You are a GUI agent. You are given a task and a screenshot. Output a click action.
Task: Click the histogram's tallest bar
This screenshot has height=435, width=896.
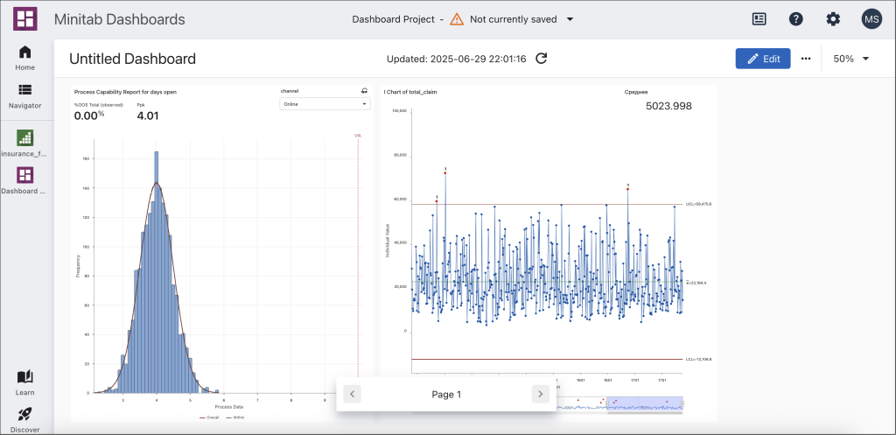tap(157, 272)
